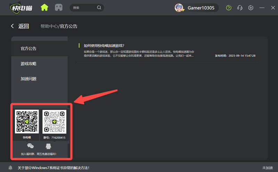Click the WeChat icon
This screenshot has width=278, height=172.
(30, 146)
